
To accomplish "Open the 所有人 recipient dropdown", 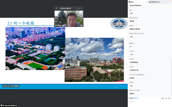I will [x=137, y=98].
